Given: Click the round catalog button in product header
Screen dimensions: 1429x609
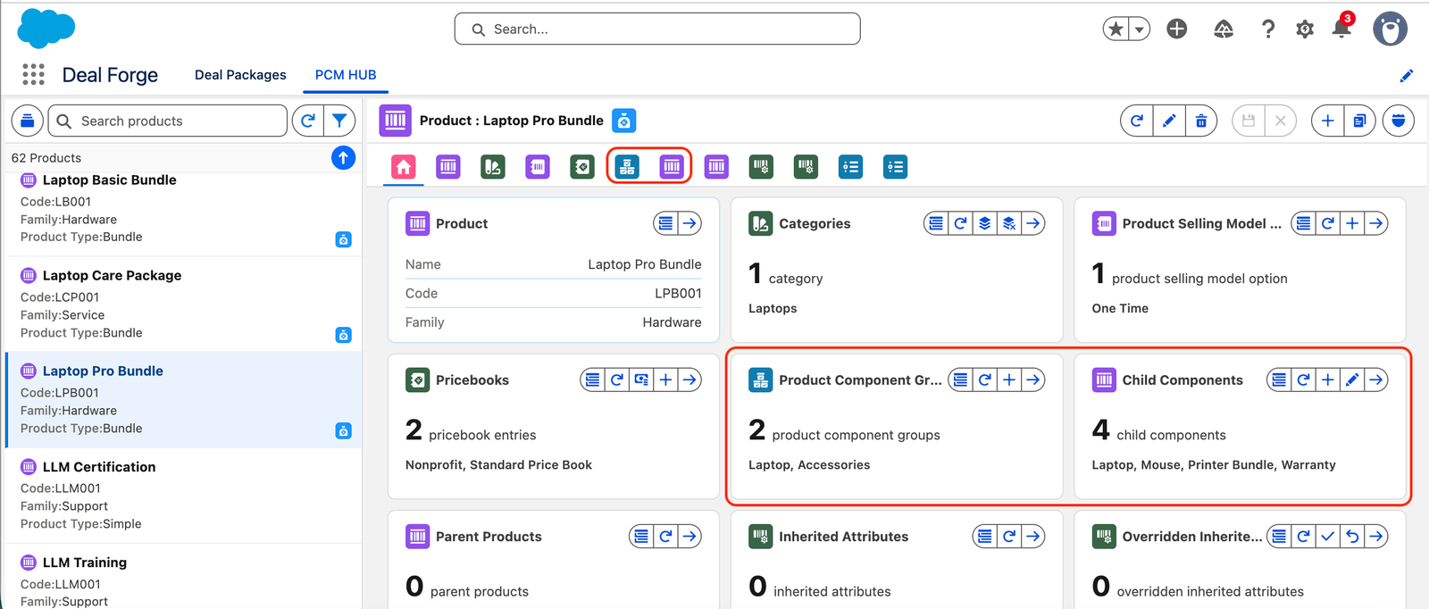Looking at the screenshot, I should pos(1399,121).
